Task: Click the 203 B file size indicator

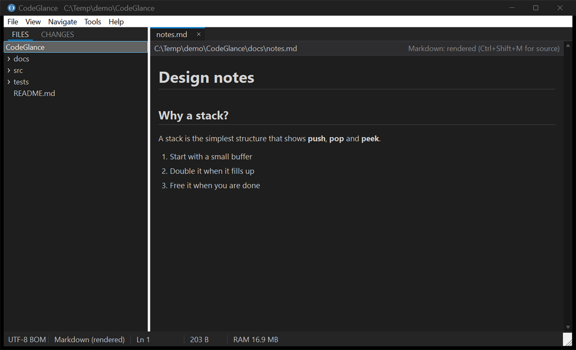Action: pyautogui.click(x=199, y=340)
